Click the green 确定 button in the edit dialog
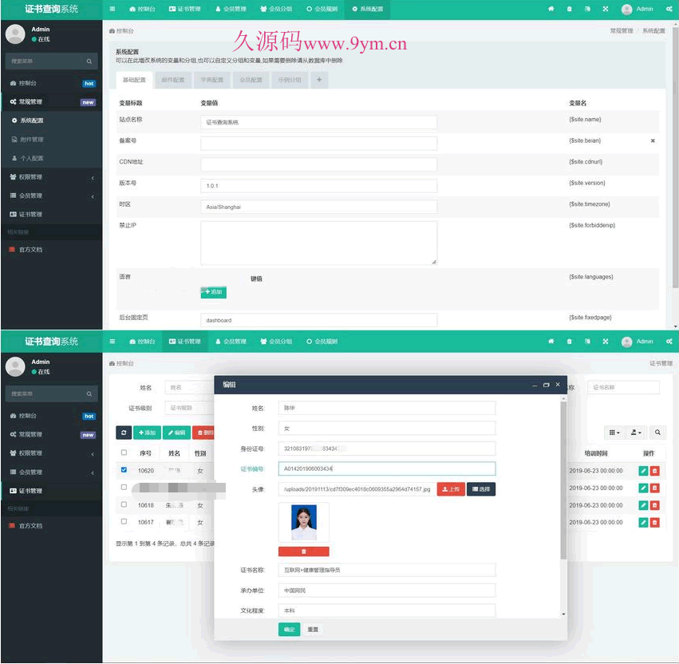The width and height of the screenshot is (679, 664). point(289,630)
